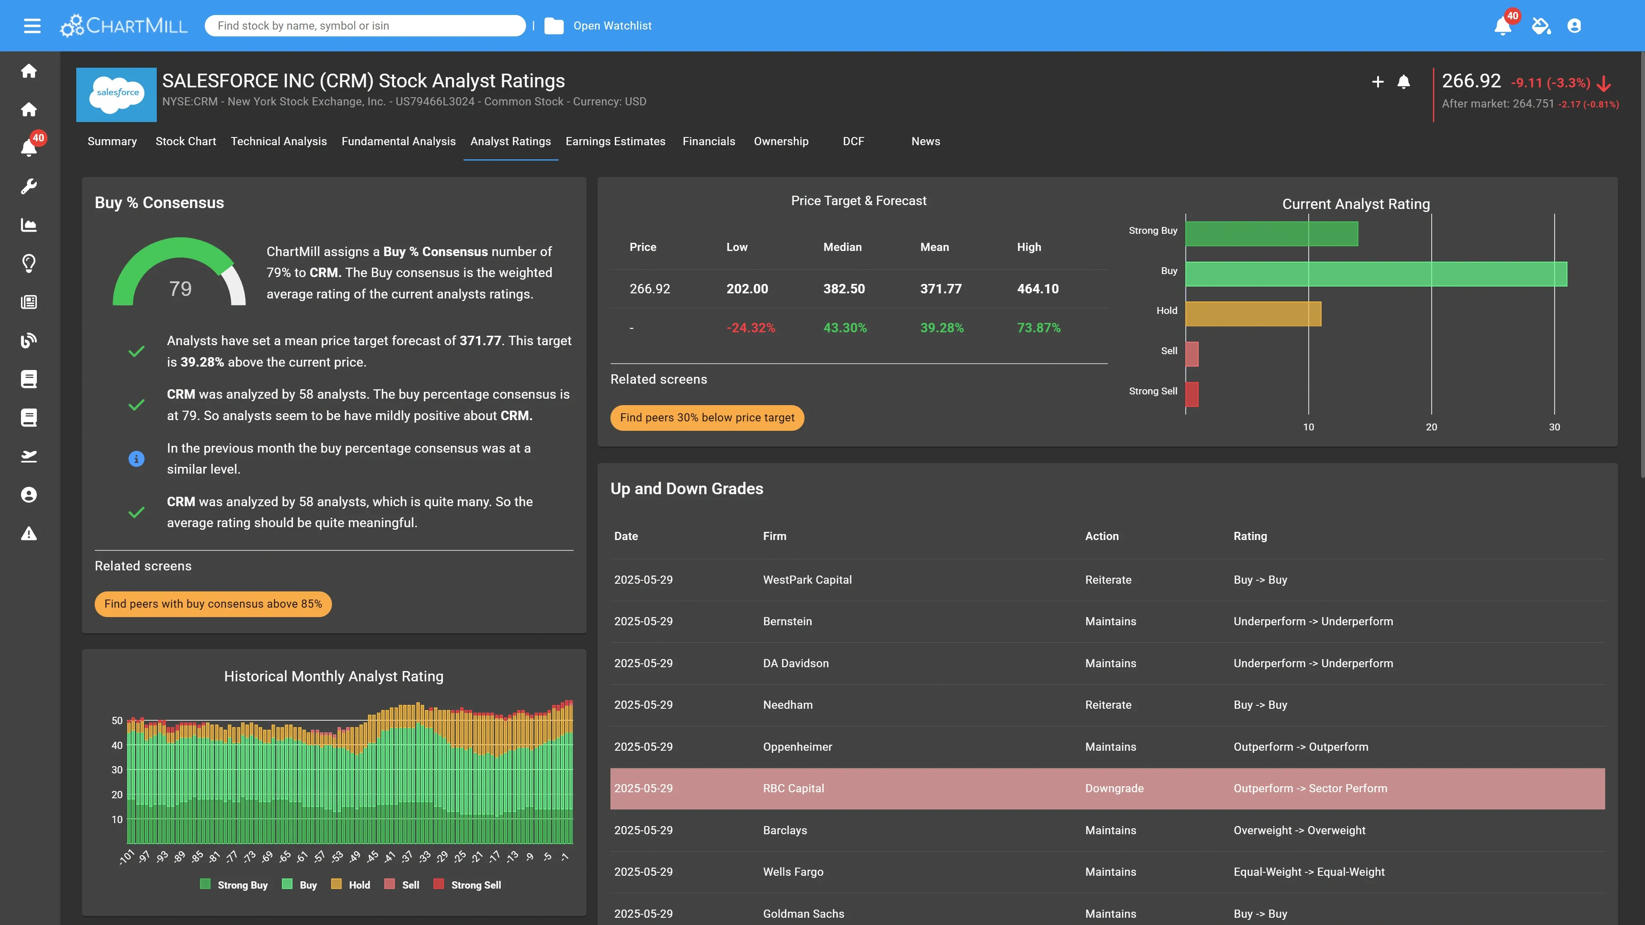This screenshot has height=925, width=1645.
Task: Click the WestPark Capital row firm
Action: coord(807,580)
